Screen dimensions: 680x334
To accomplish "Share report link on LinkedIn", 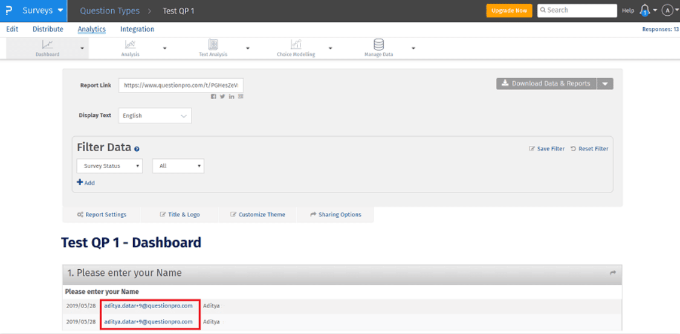I will click(232, 96).
